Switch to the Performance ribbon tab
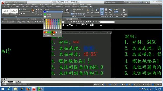163x91 pixels. coord(75,7)
